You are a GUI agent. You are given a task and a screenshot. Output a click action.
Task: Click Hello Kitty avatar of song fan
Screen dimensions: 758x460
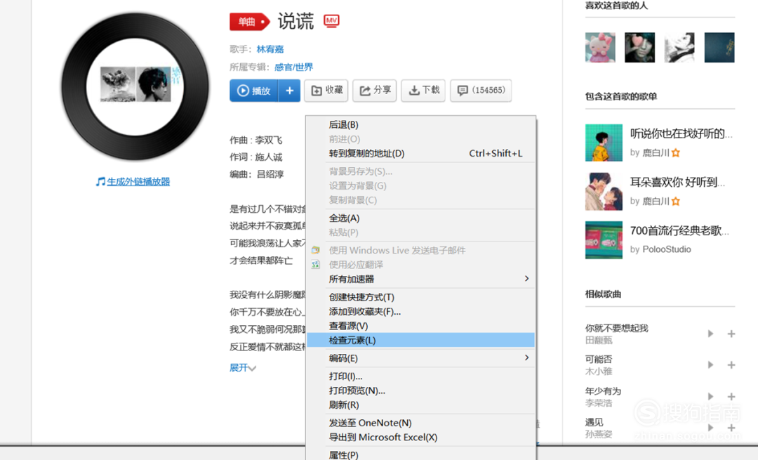(x=600, y=47)
